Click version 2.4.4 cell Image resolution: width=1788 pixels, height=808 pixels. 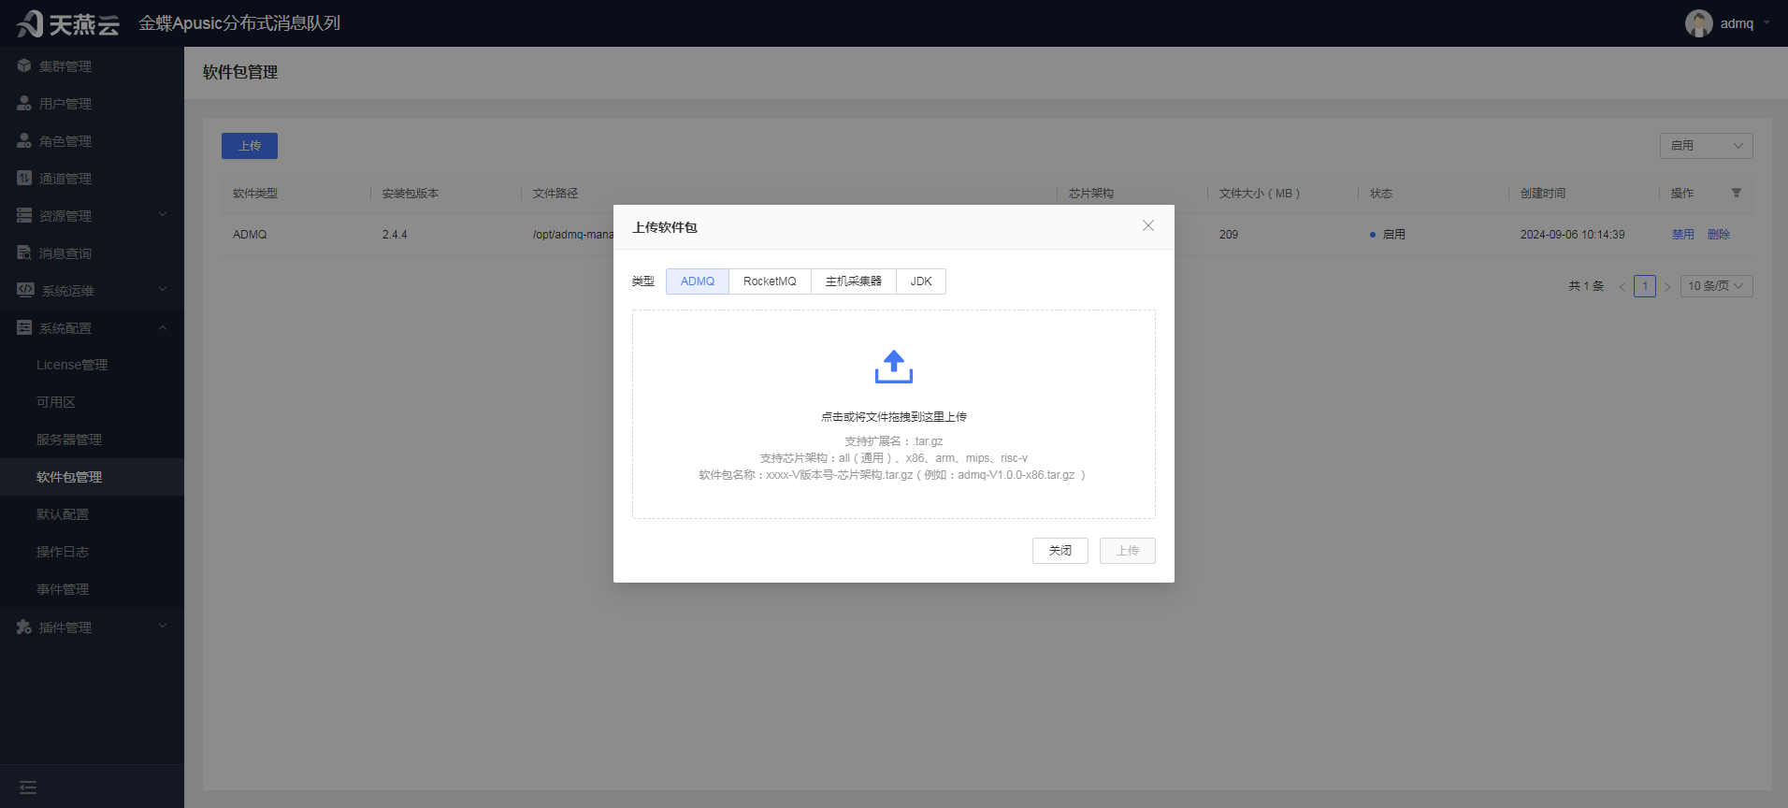tap(395, 235)
